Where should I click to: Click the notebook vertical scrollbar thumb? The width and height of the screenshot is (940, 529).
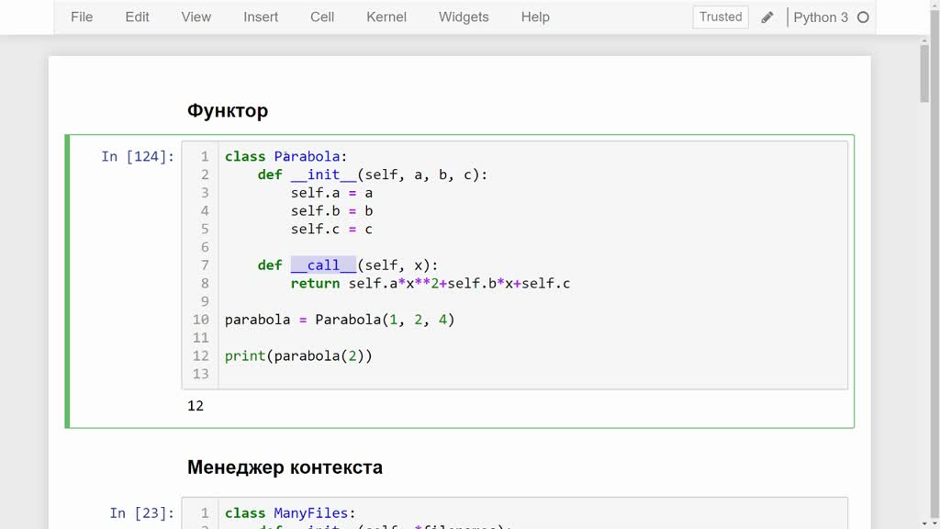tap(924, 73)
